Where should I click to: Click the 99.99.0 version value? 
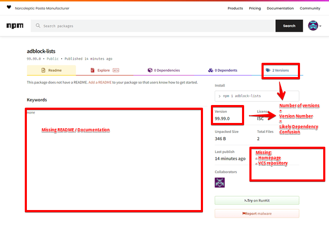point(222,119)
